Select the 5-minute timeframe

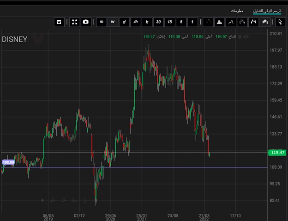click(x=181, y=22)
